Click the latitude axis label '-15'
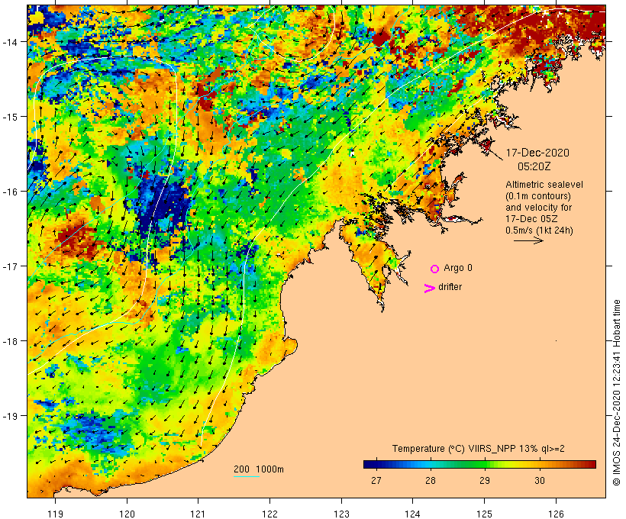The height and width of the screenshot is (519, 626). pyautogui.click(x=9, y=117)
